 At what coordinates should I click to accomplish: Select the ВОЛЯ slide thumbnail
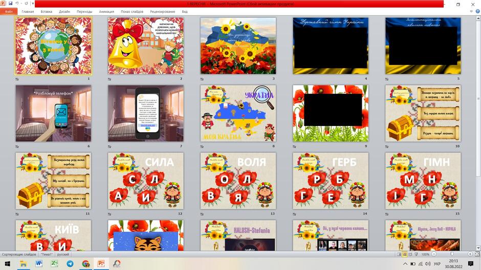coord(238,181)
